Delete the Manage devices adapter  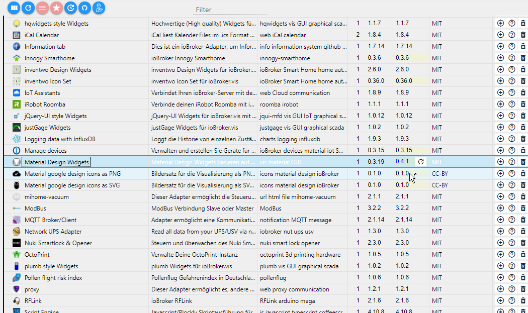(523, 150)
